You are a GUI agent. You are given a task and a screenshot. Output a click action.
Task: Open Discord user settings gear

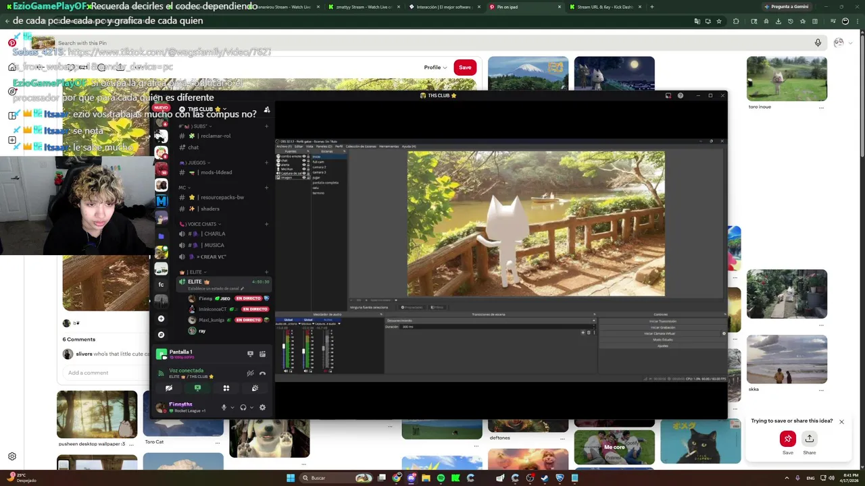pos(262,407)
